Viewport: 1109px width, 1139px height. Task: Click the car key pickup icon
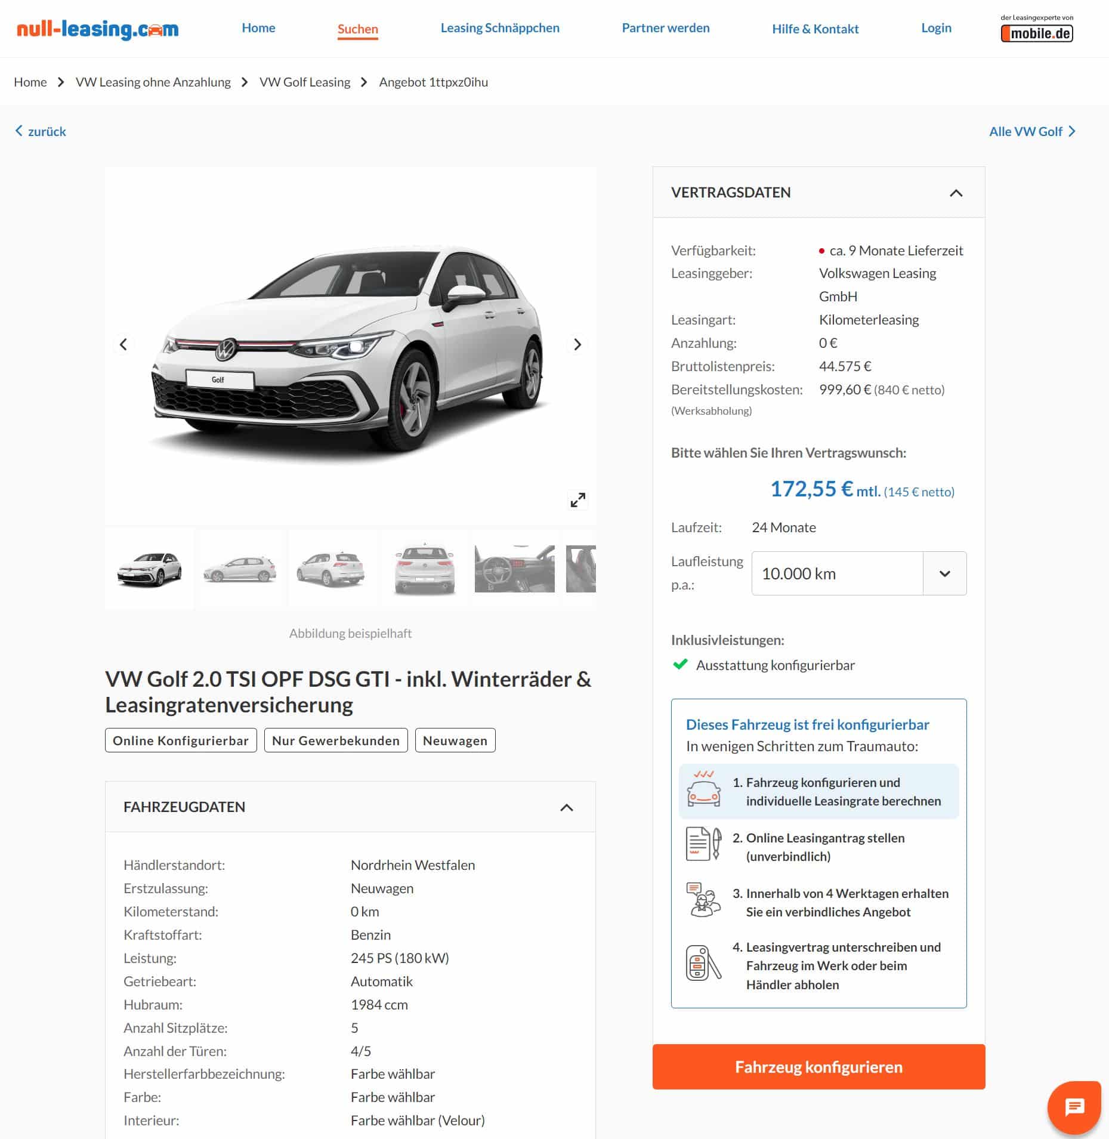(703, 963)
